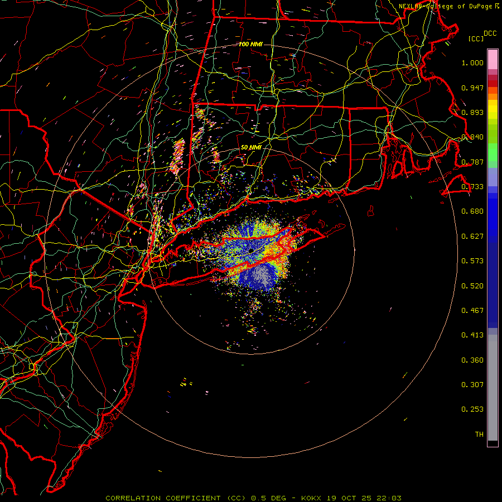502x502 pixels.
Task: Select the 0.413 scale value
Action: [472, 335]
